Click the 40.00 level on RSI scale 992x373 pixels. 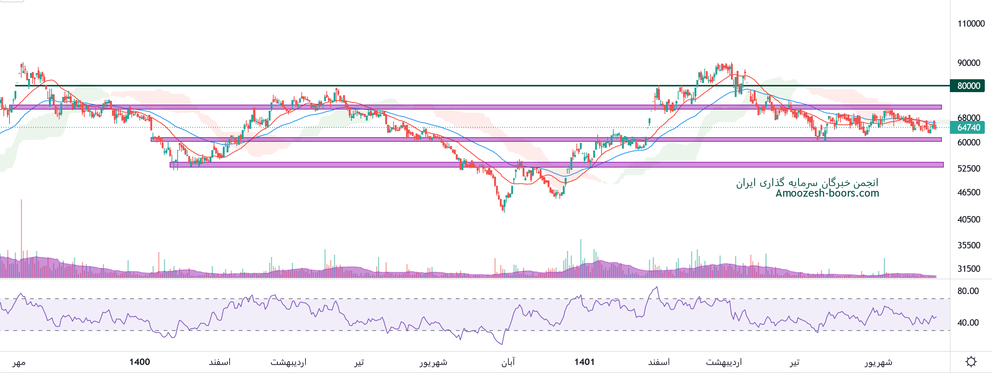(968, 323)
